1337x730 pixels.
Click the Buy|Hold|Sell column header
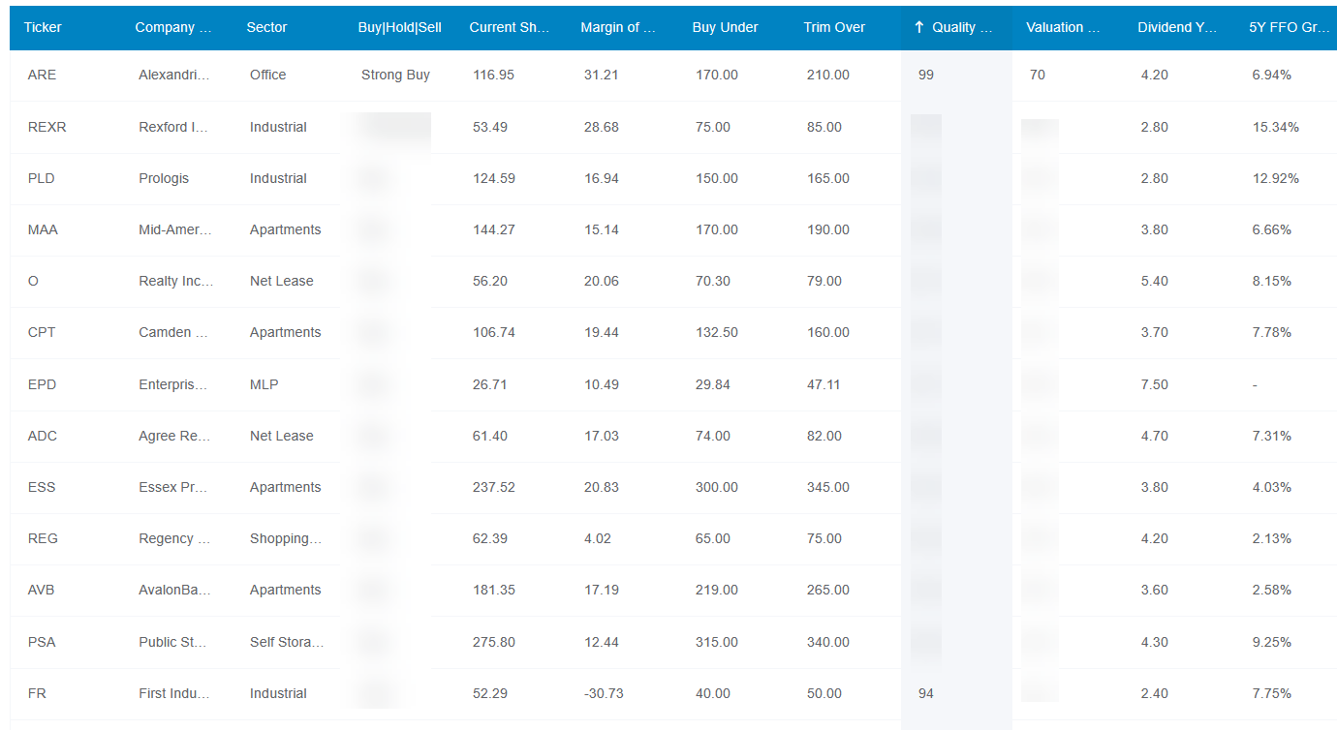click(x=399, y=27)
